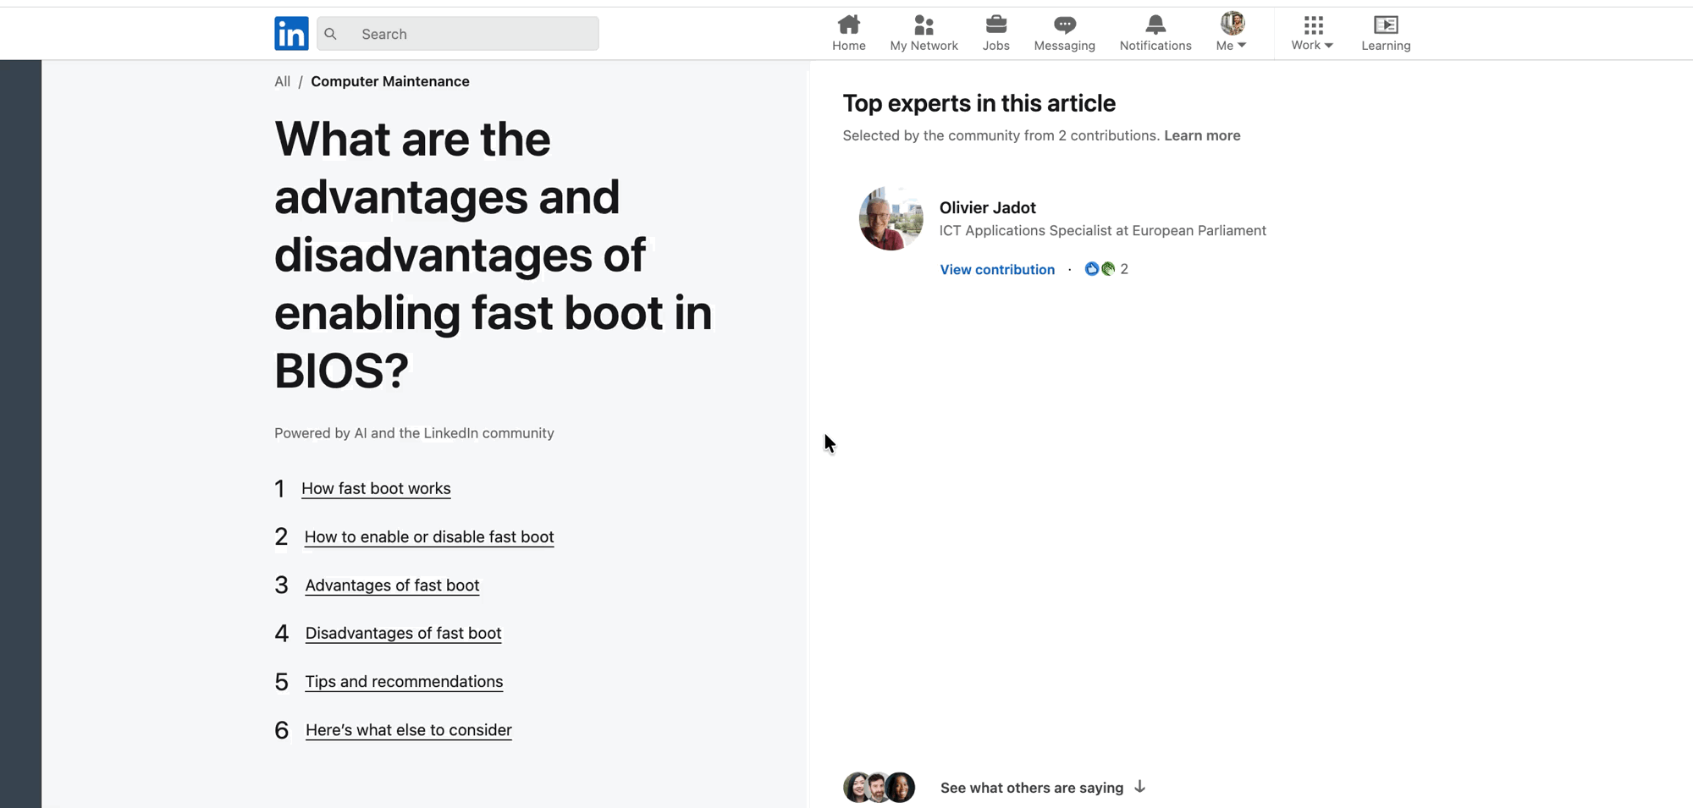
Task: Open the Messaging icon
Action: pyautogui.click(x=1064, y=25)
